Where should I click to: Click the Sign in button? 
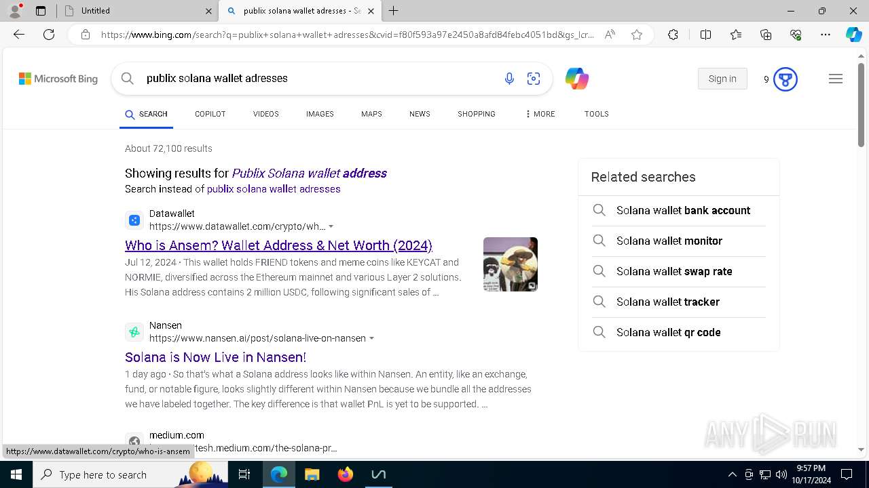(722, 79)
